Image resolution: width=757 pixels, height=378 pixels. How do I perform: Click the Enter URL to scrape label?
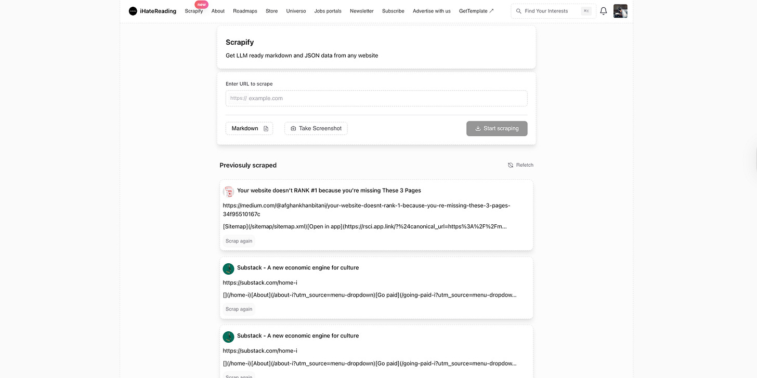point(249,84)
